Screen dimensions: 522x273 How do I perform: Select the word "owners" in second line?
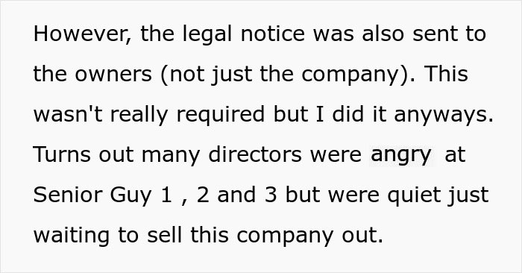click(113, 75)
